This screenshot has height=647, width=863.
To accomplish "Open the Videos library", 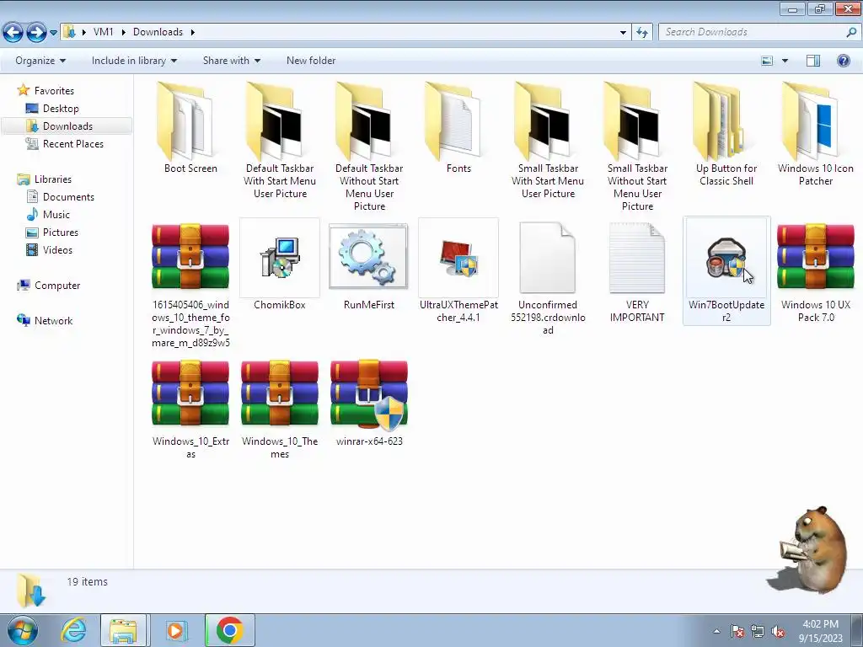I will [57, 249].
